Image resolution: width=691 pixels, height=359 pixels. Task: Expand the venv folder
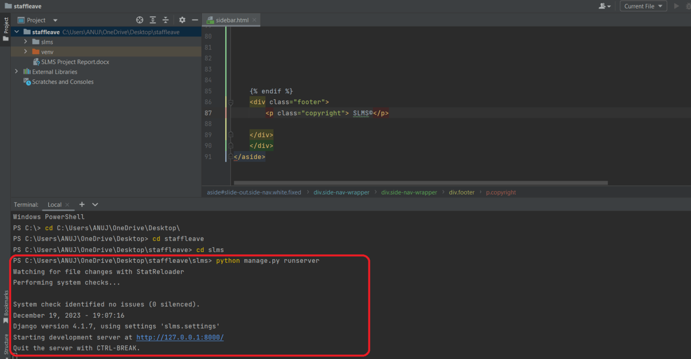26,52
